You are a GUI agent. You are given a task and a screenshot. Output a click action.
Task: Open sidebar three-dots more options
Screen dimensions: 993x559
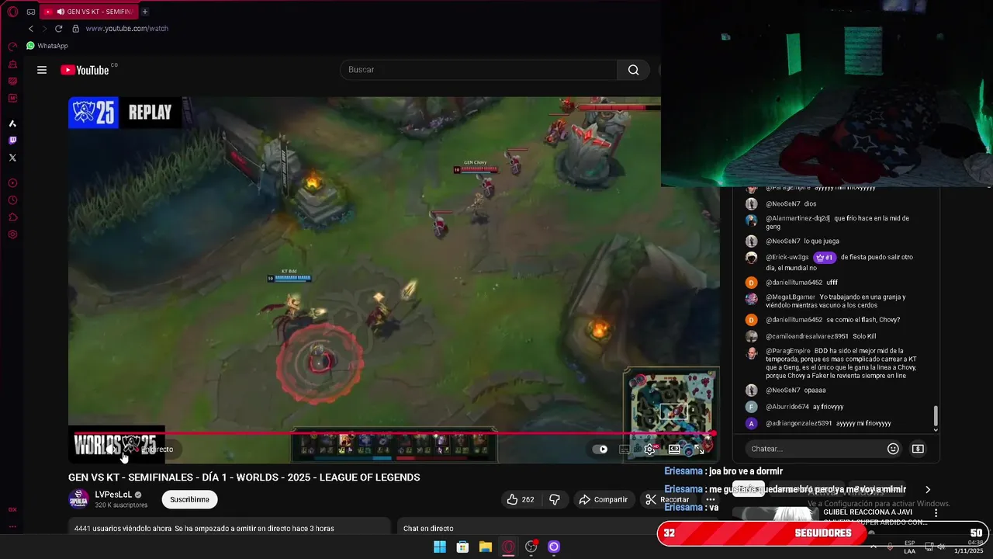click(12, 527)
